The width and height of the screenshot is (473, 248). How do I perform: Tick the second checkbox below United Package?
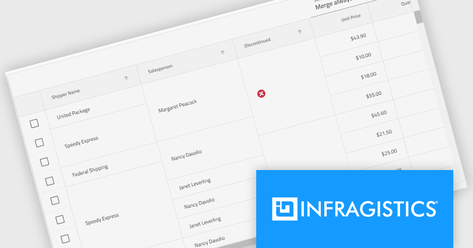point(39,143)
